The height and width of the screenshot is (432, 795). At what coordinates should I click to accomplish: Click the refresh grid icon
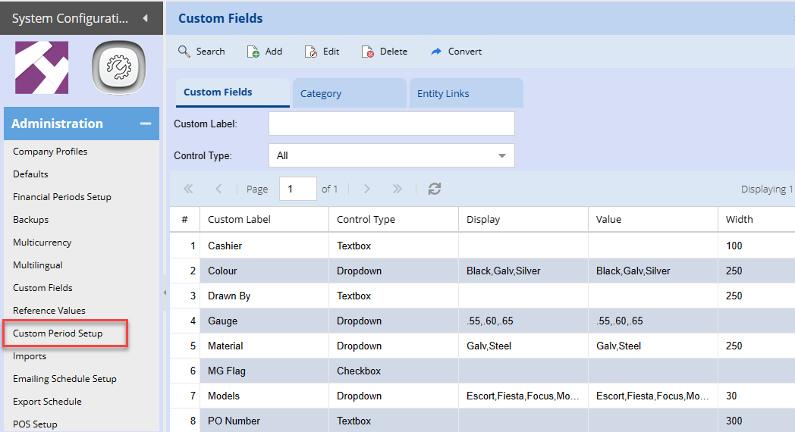point(435,189)
